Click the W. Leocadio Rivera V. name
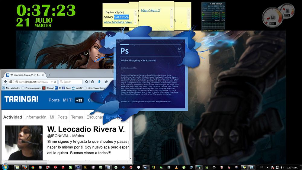Viewport: 302px width, 170px height. (86, 129)
